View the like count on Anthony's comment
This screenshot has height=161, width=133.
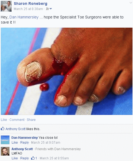pos(34,158)
